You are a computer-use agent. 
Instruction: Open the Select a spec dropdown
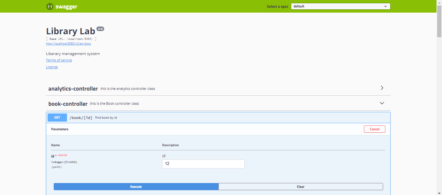click(x=340, y=6)
